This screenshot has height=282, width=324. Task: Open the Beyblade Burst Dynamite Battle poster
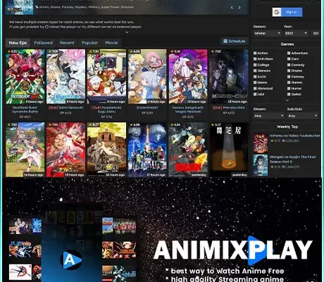[25, 76]
